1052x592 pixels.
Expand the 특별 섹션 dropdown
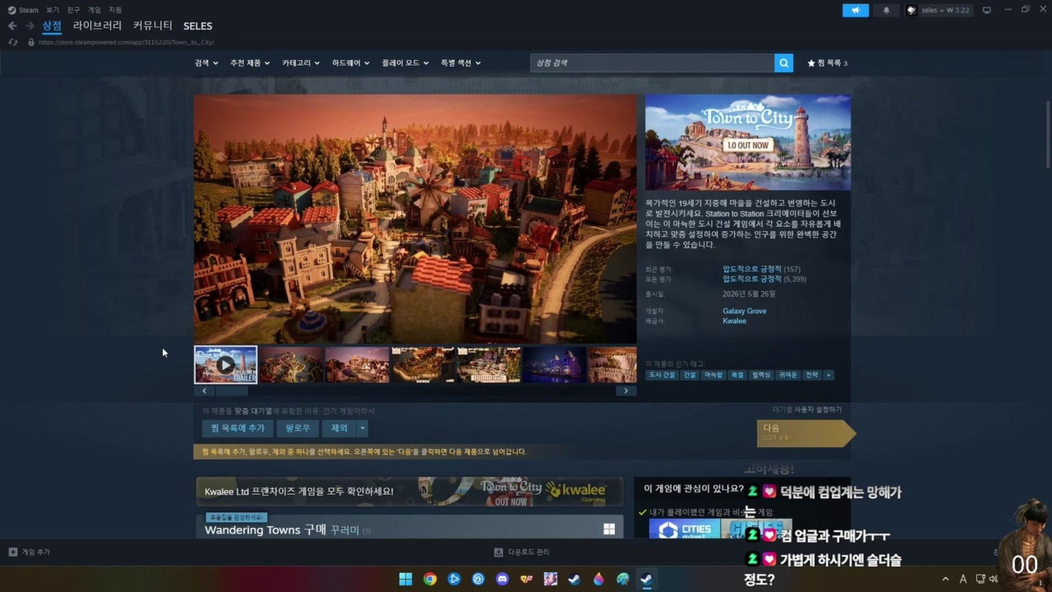point(461,63)
